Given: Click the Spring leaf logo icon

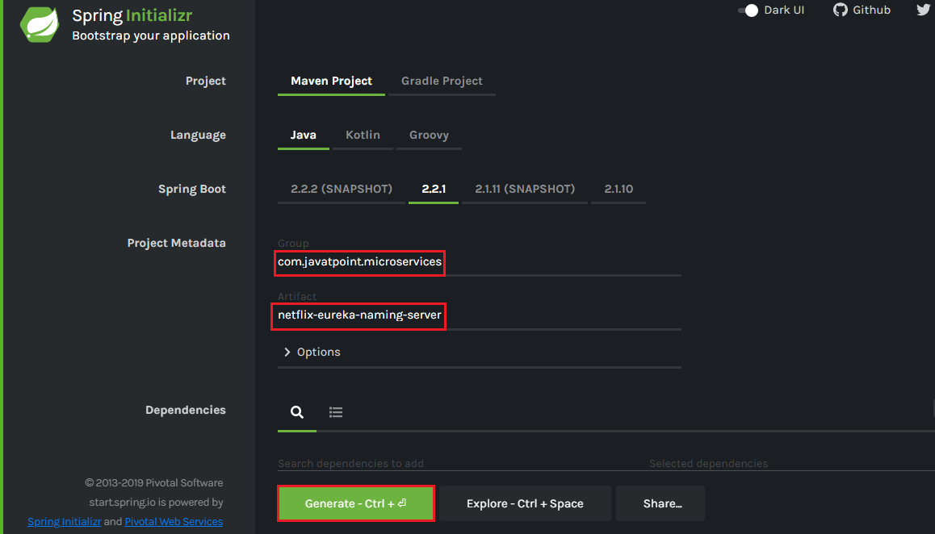Looking at the screenshot, I should pyautogui.click(x=40, y=25).
